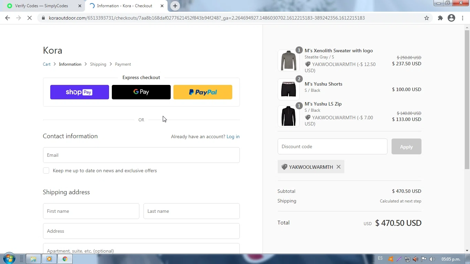Focus the First name field

click(91, 211)
